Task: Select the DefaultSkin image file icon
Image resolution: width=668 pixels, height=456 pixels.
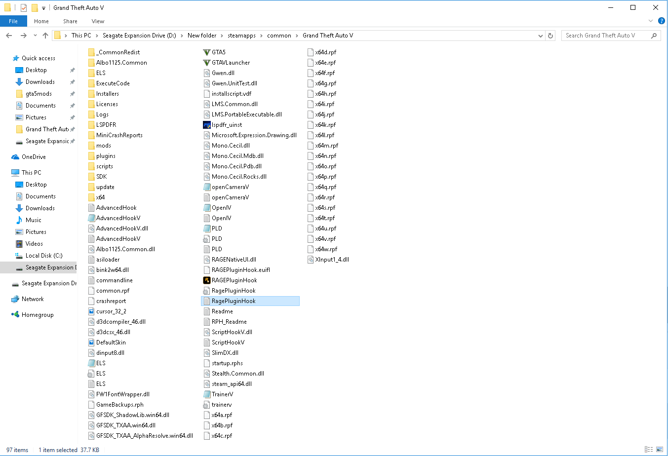Action: [91, 342]
